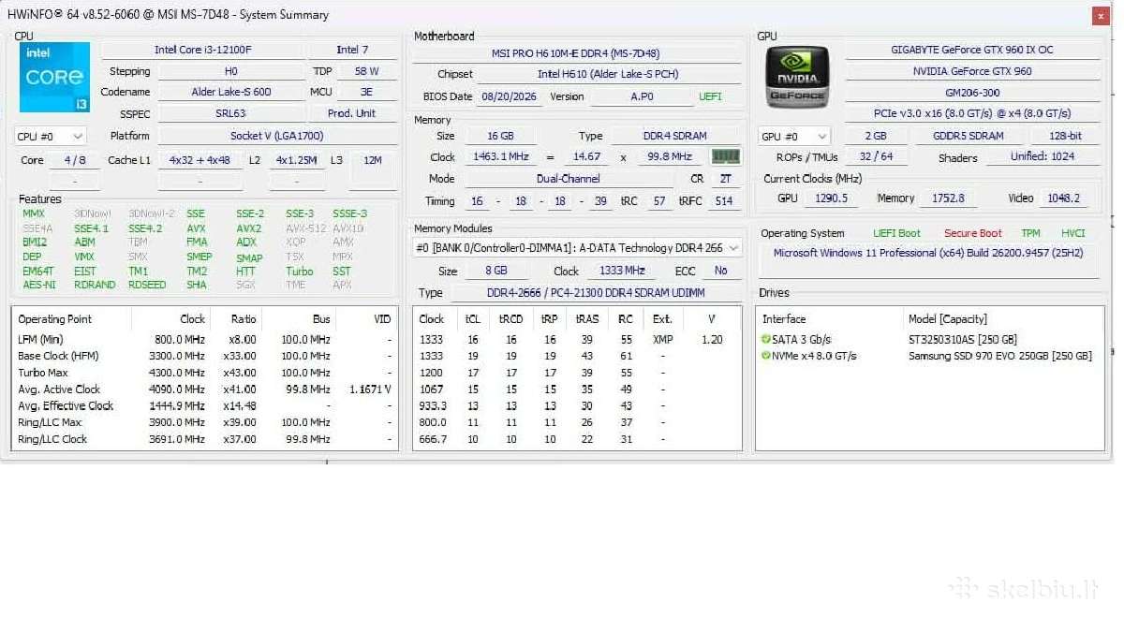1124x632 pixels.
Task: Click the NVMe x4 drive status icon
Action: tap(766, 356)
